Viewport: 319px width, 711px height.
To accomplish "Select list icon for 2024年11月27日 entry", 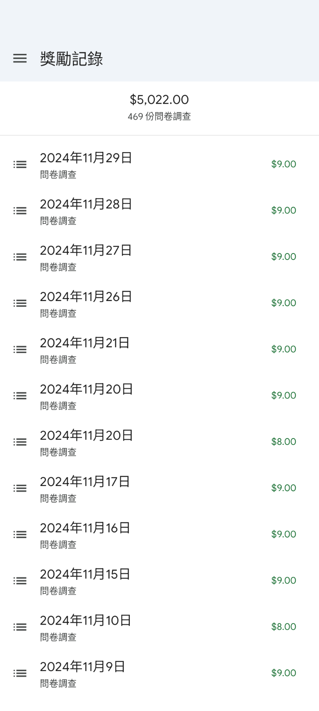I will pos(20,257).
